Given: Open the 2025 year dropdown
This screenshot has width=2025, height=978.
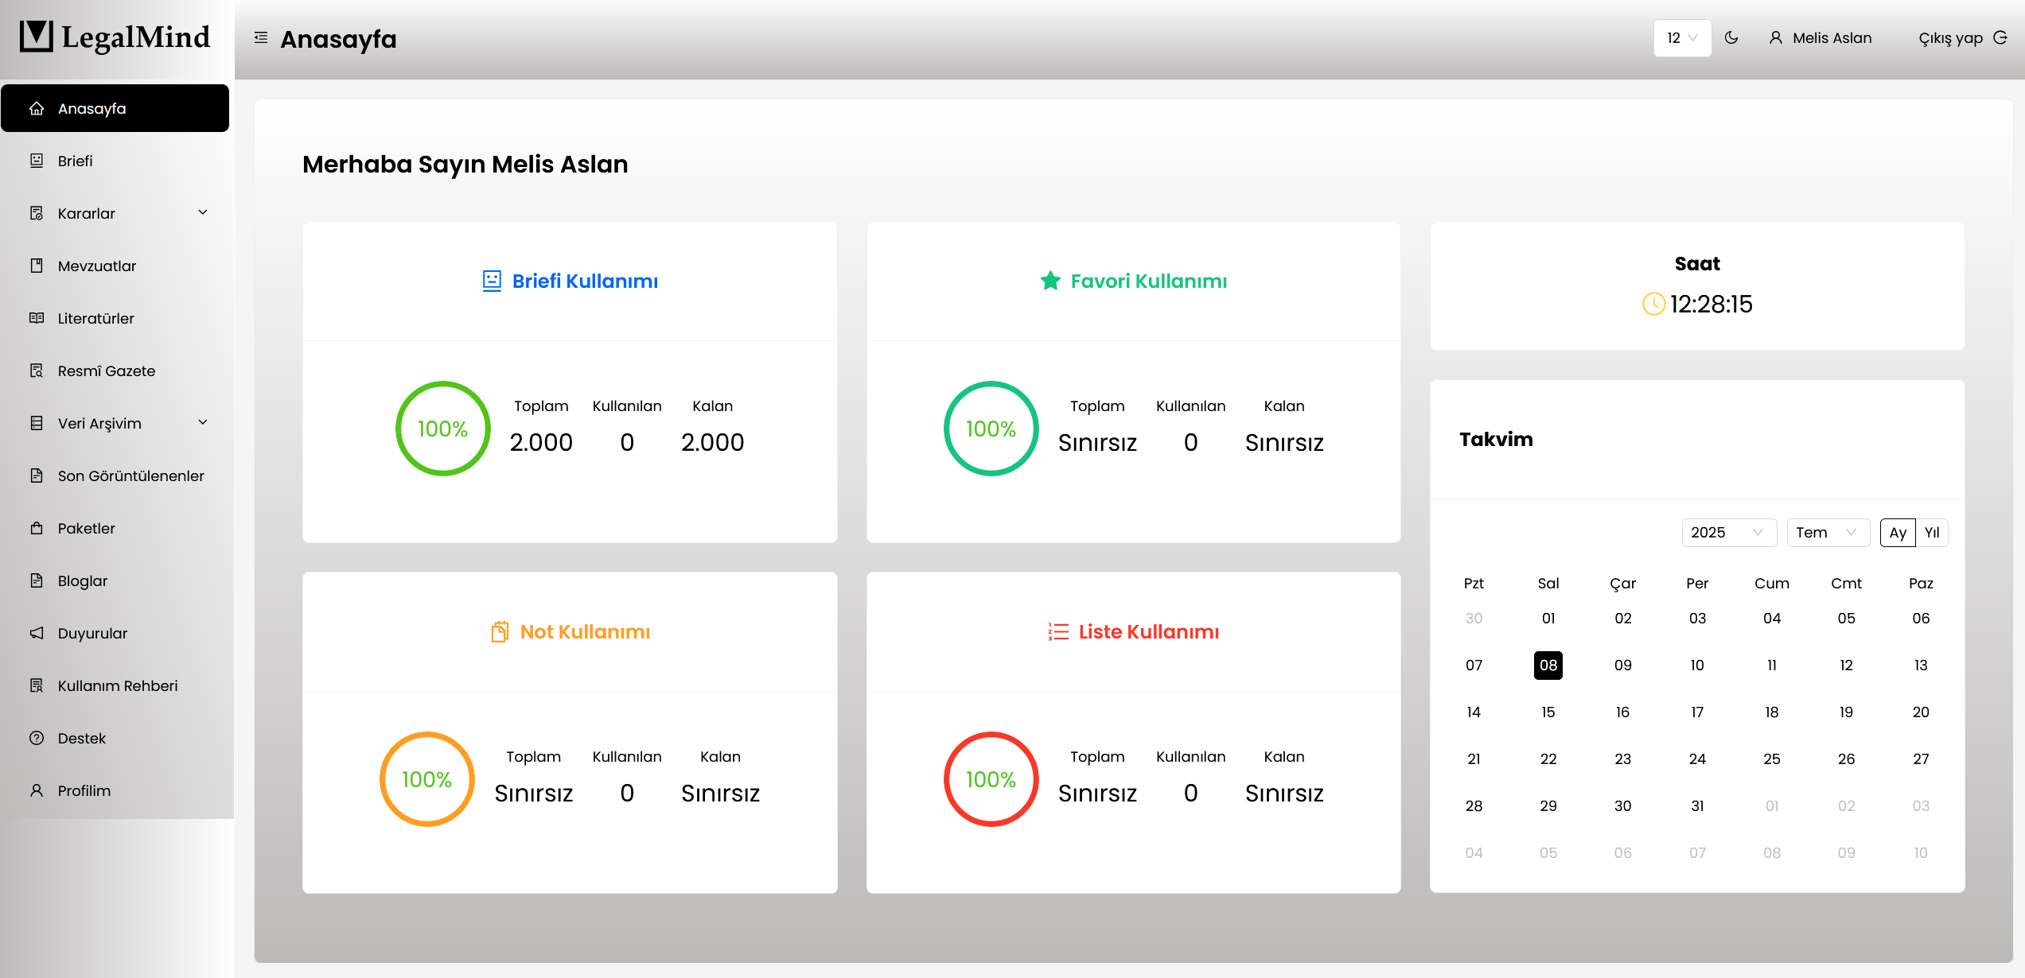Looking at the screenshot, I should (x=1728, y=533).
